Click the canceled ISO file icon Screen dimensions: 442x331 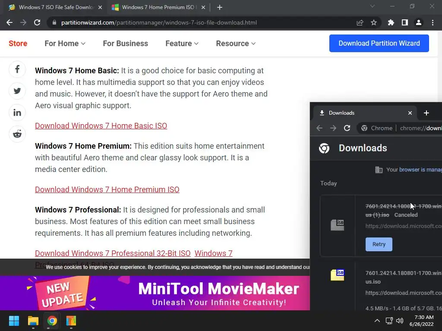click(338, 225)
